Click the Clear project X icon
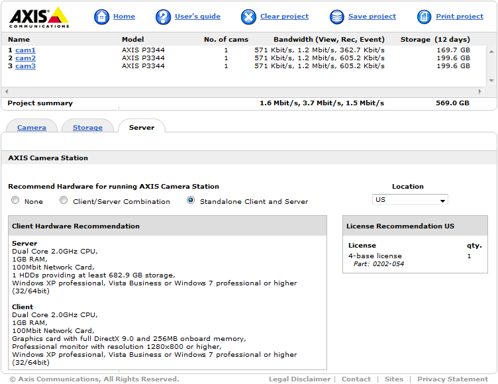Viewport: 498px width, 384px height. pyautogui.click(x=248, y=17)
